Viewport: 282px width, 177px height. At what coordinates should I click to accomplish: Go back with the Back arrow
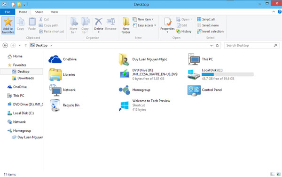click(5, 45)
